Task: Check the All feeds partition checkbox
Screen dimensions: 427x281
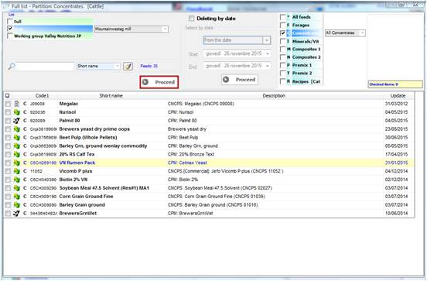Action: [283, 17]
